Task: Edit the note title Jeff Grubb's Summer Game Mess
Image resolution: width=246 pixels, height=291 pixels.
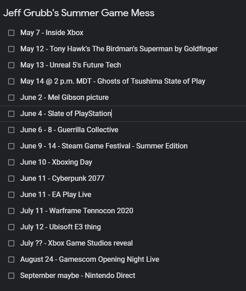Action: point(79,13)
